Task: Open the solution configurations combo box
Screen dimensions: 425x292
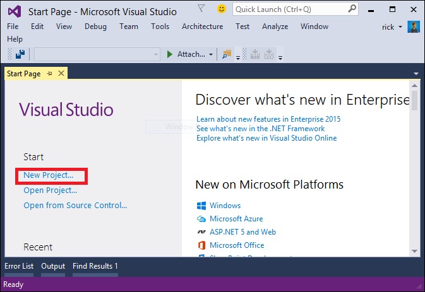Action: (x=97, y=54)
